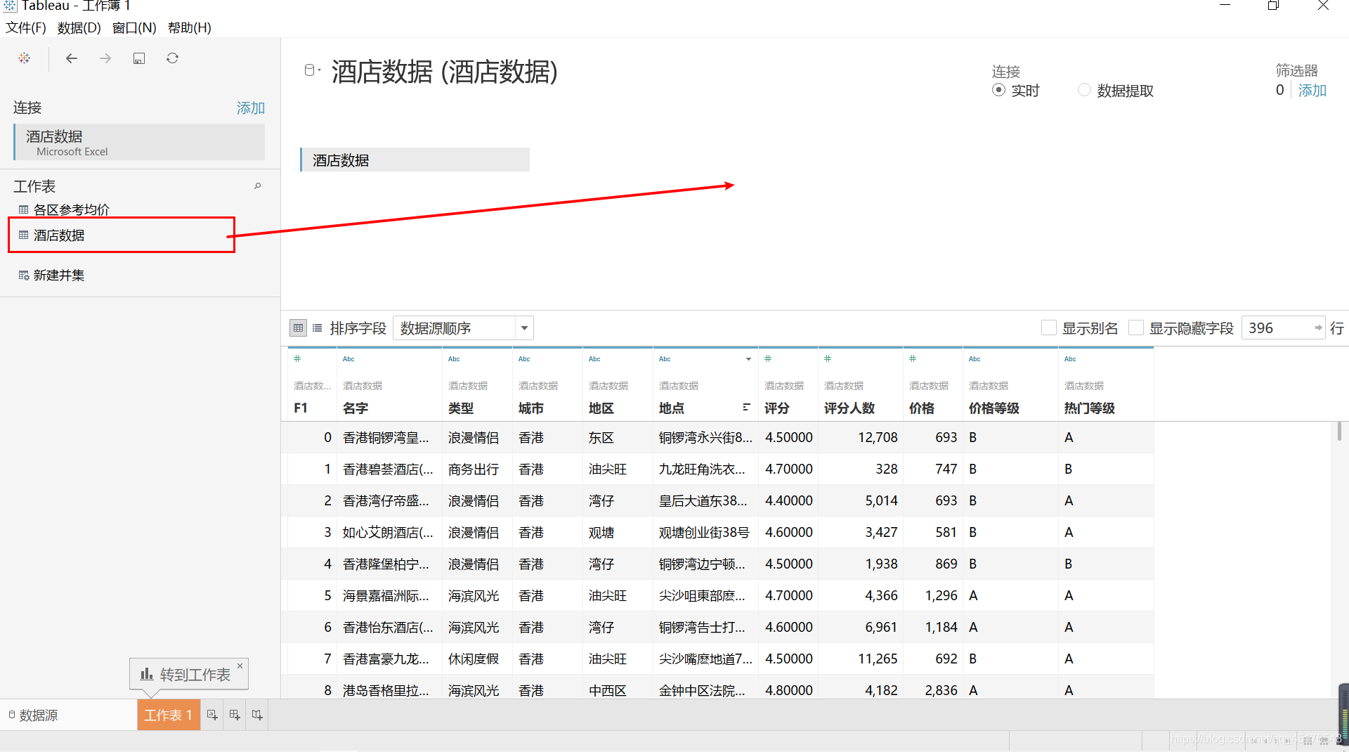This screenshot has height=752, width=1349.
Task: Click Abc type icon of 地区 column
Action: [x=594, y=358]
